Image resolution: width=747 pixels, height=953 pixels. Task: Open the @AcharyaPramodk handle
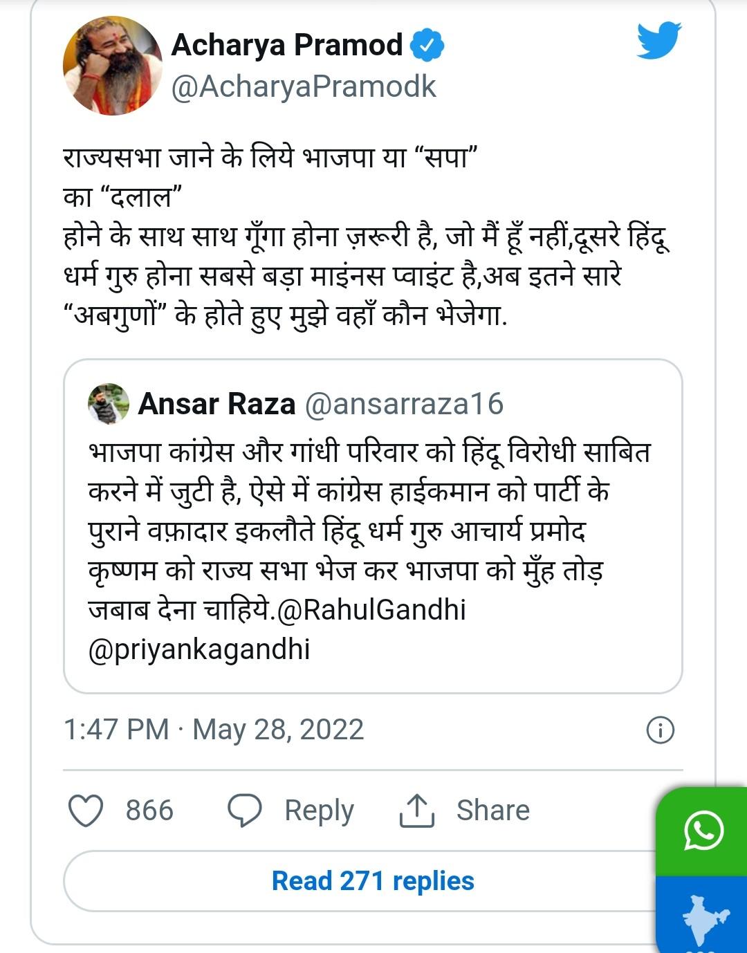point(303,87)
